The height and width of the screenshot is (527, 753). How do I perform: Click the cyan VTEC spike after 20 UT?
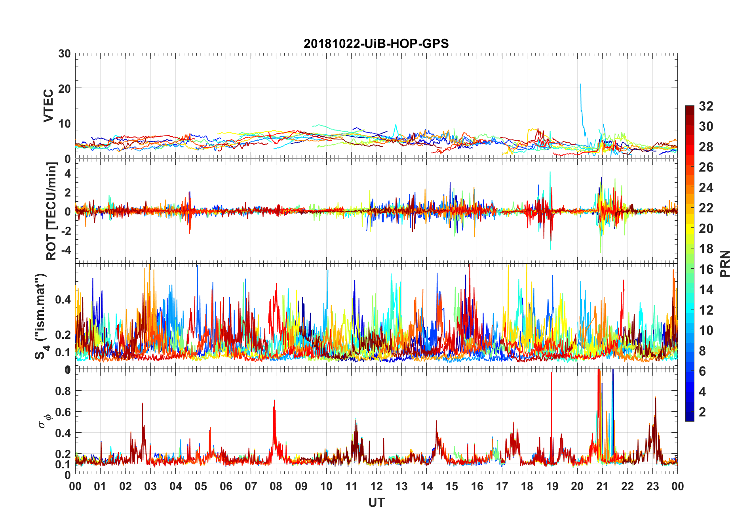[x=581, y=107]
